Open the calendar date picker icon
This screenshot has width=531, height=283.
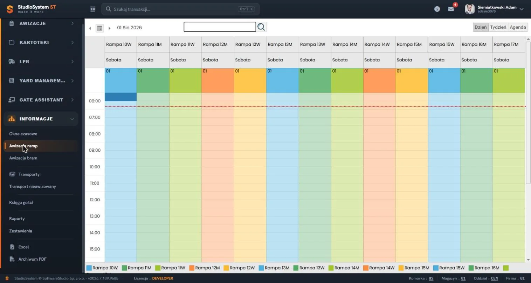pos(100,28)
